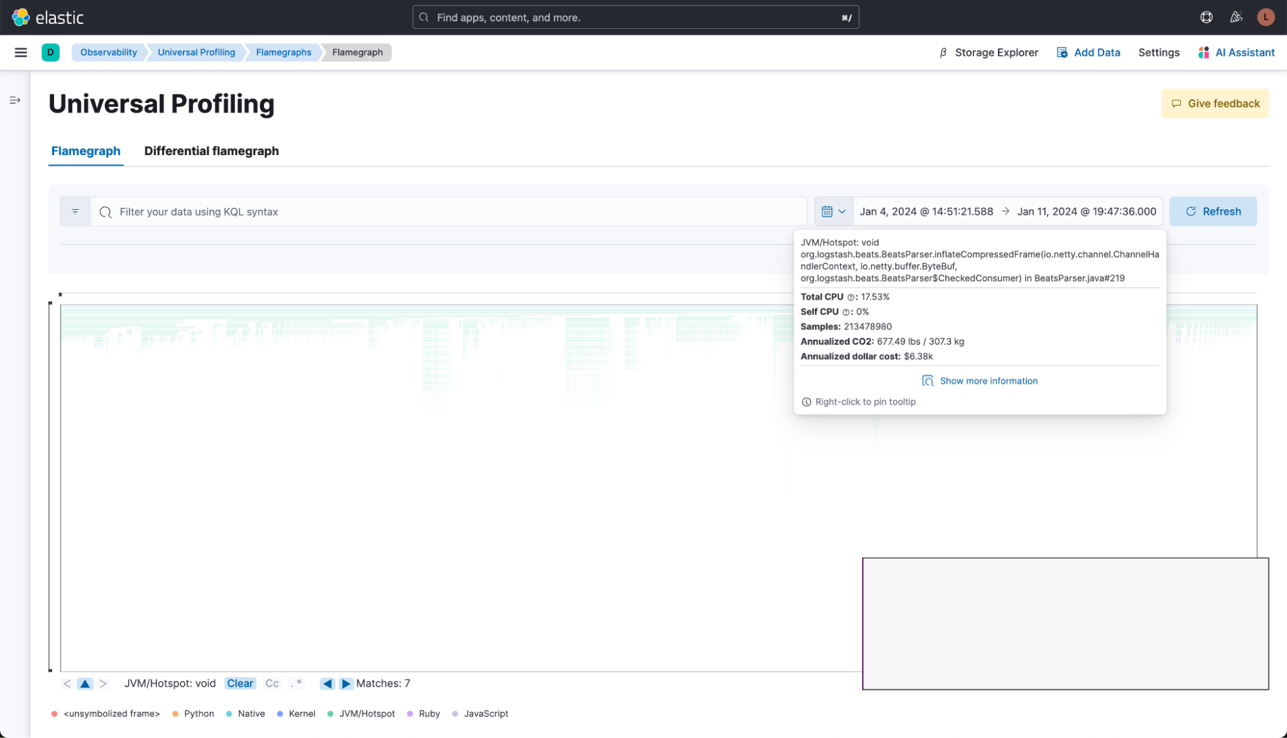The height and width of the screenshot is (738, 1287).
Task: Open the user avatar menu
Action: click(1265, 17)
